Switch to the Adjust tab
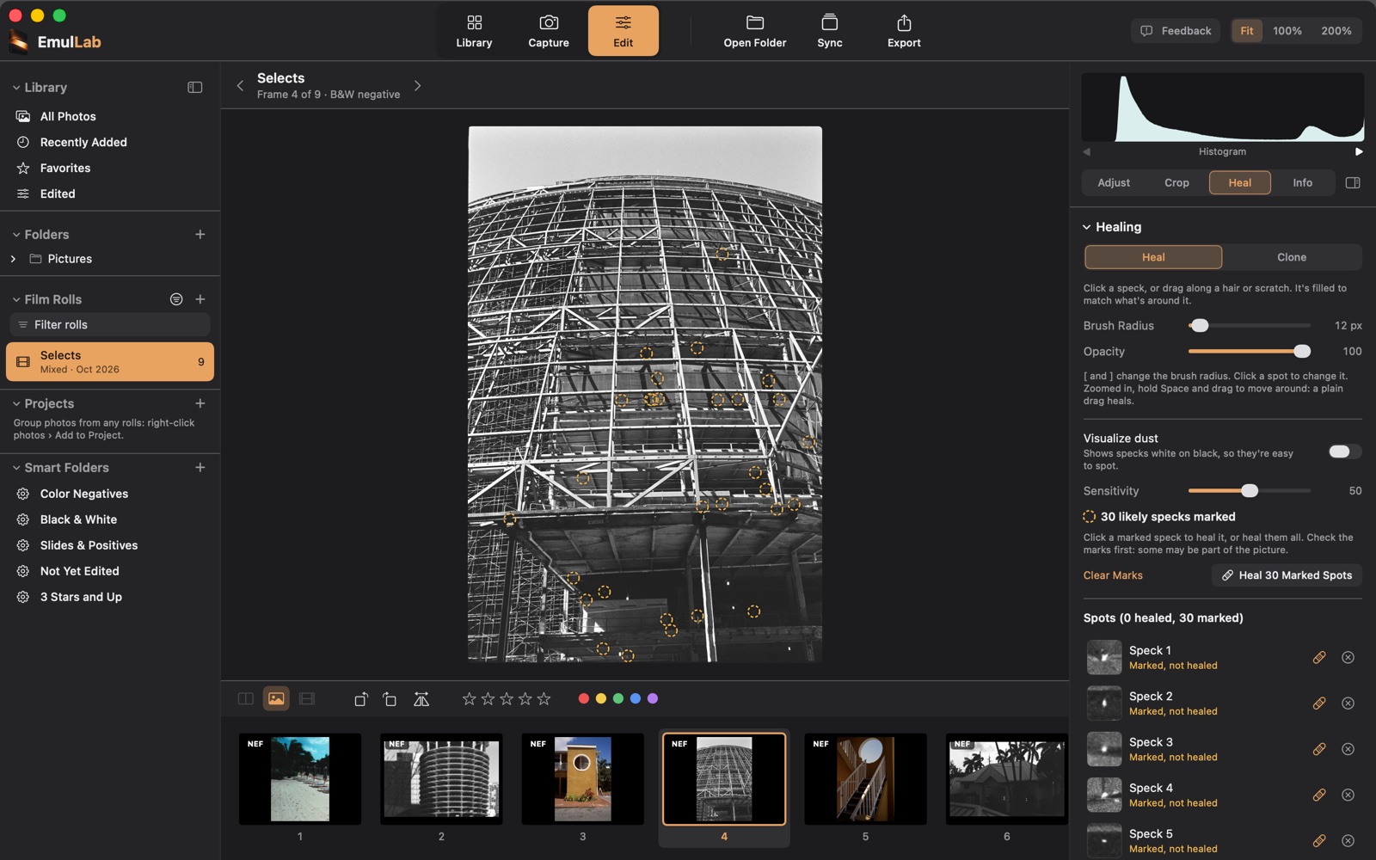1376x860 pixels. coord(1114,183)
